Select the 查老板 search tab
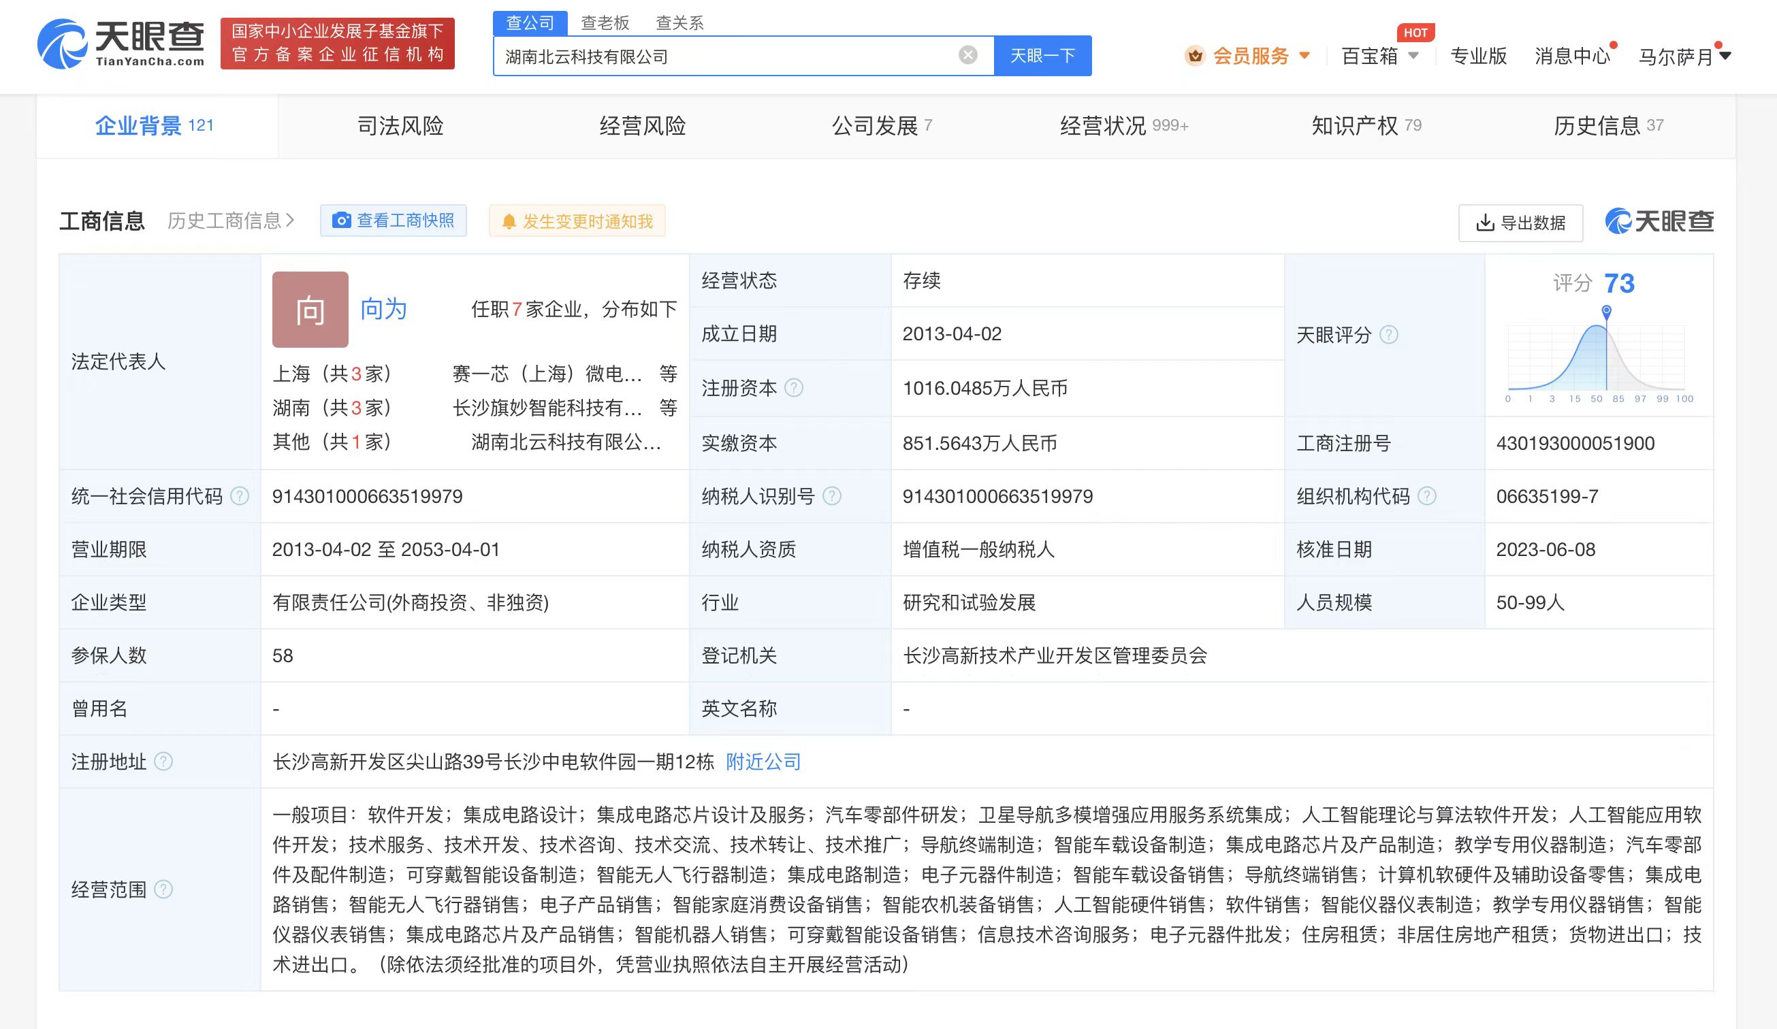 click(x=605, y=22)
